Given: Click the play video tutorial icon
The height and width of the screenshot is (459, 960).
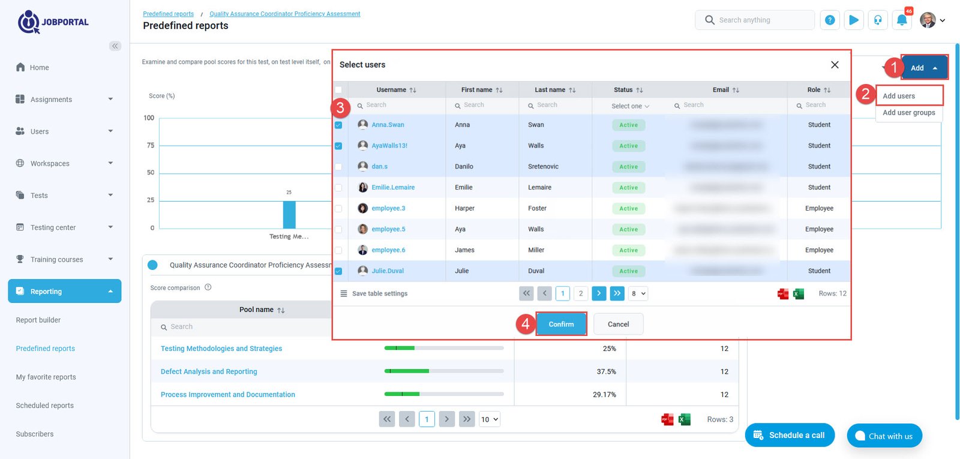Looking at the screenshot, I should click(854, 20).
